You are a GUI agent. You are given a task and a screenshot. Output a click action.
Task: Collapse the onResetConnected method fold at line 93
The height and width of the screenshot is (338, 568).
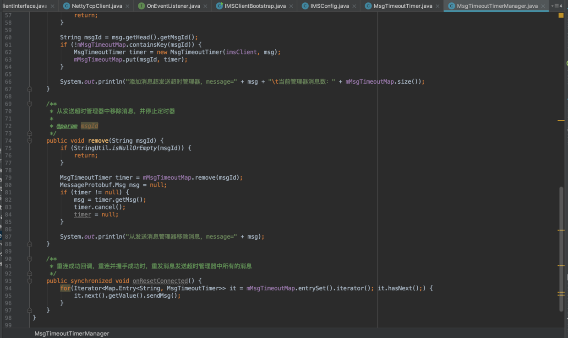point(29,280)
